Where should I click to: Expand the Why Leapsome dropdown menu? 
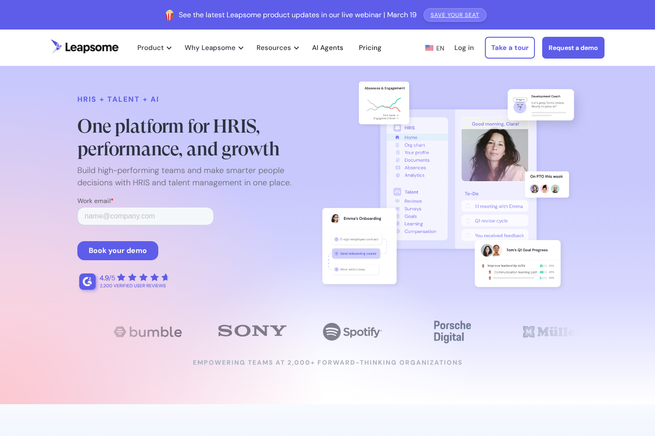coord(214,48)
